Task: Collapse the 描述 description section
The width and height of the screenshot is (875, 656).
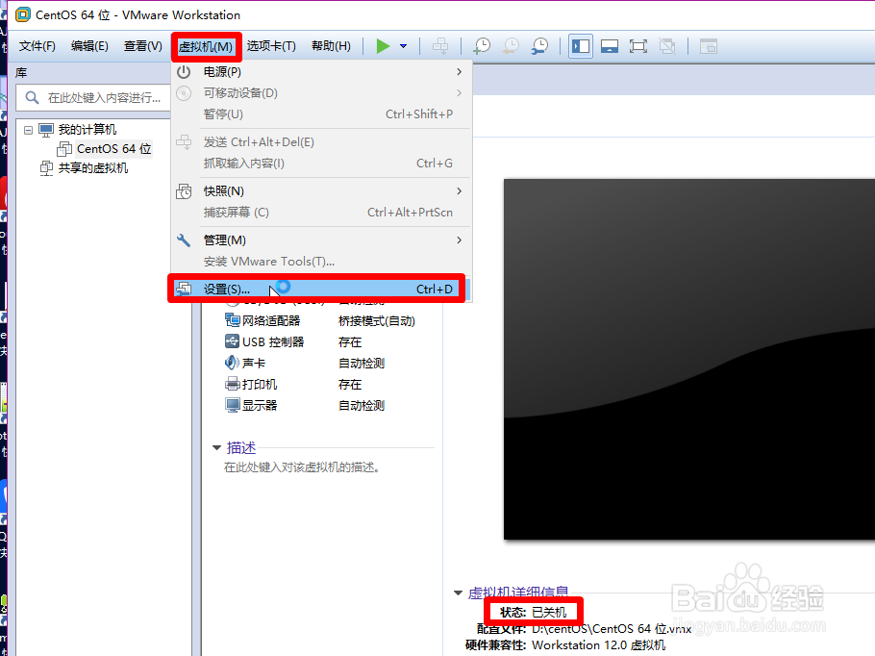Action: pyautogui.click(x=218, y=447)
